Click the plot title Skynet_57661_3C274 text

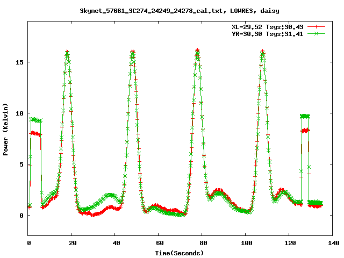[180, 11]
